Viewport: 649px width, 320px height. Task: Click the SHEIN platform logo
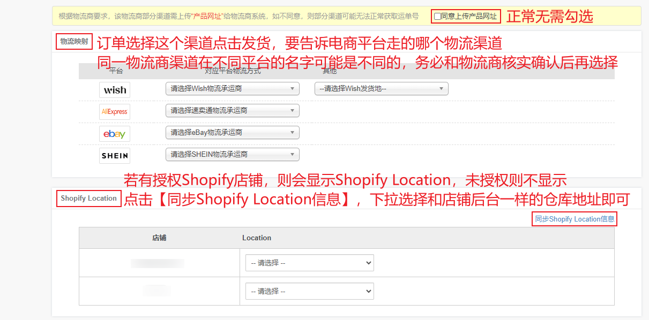tap(115, 156)
